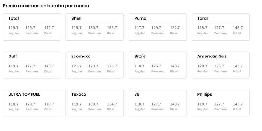Open the Puma brand card

[x=158, y=27]
